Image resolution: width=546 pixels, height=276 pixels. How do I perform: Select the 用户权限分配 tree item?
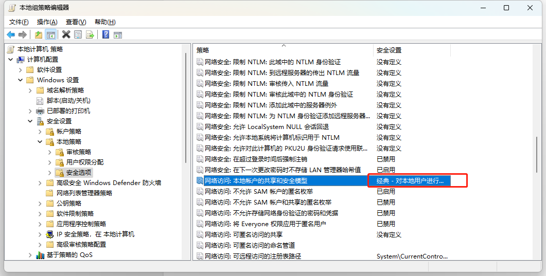[84, 162]
